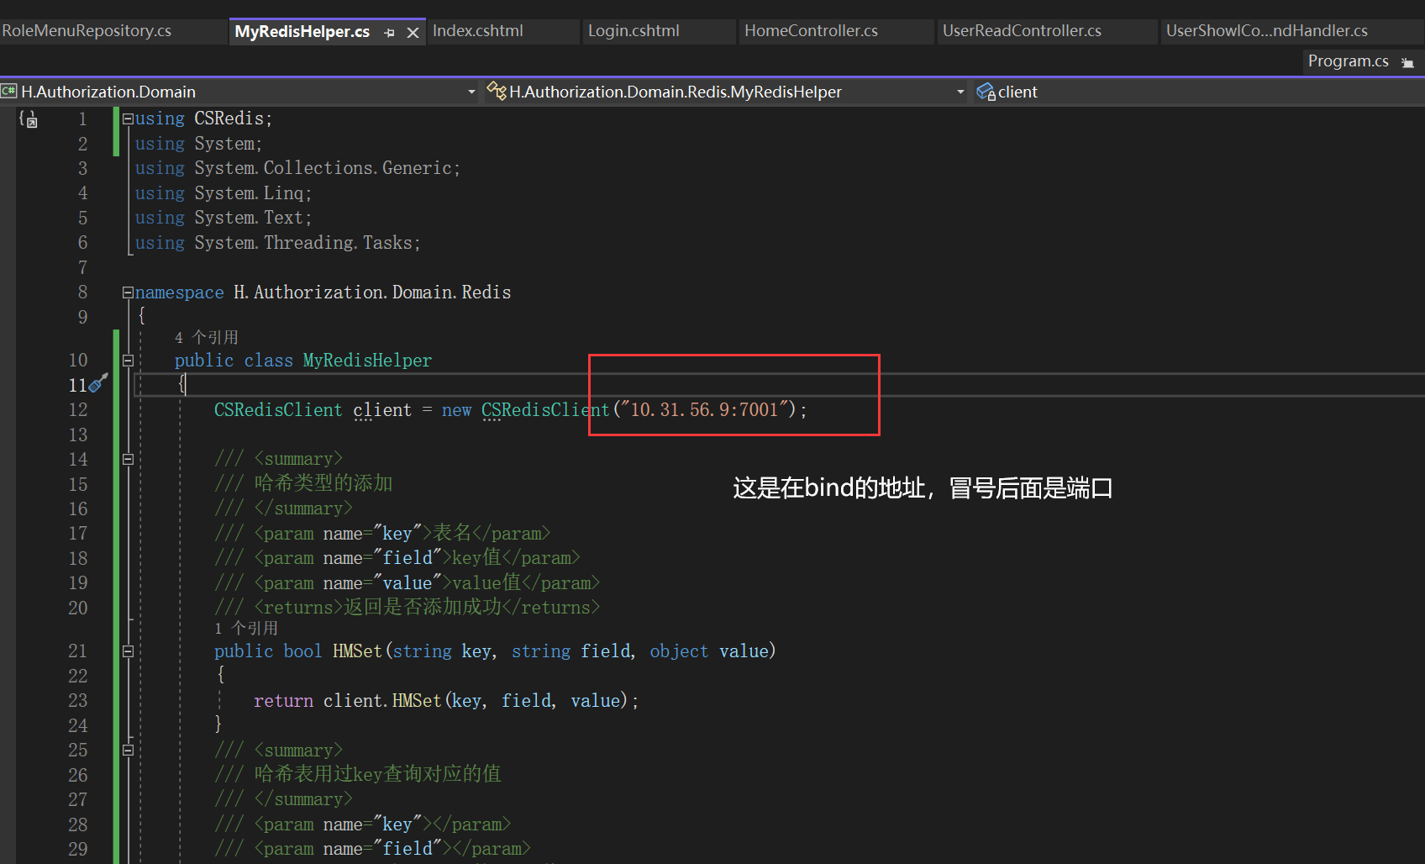Click the namespace name H.Authorization.Domain.Redis
Screen dimensions: 1425x864
pos(372,292)
